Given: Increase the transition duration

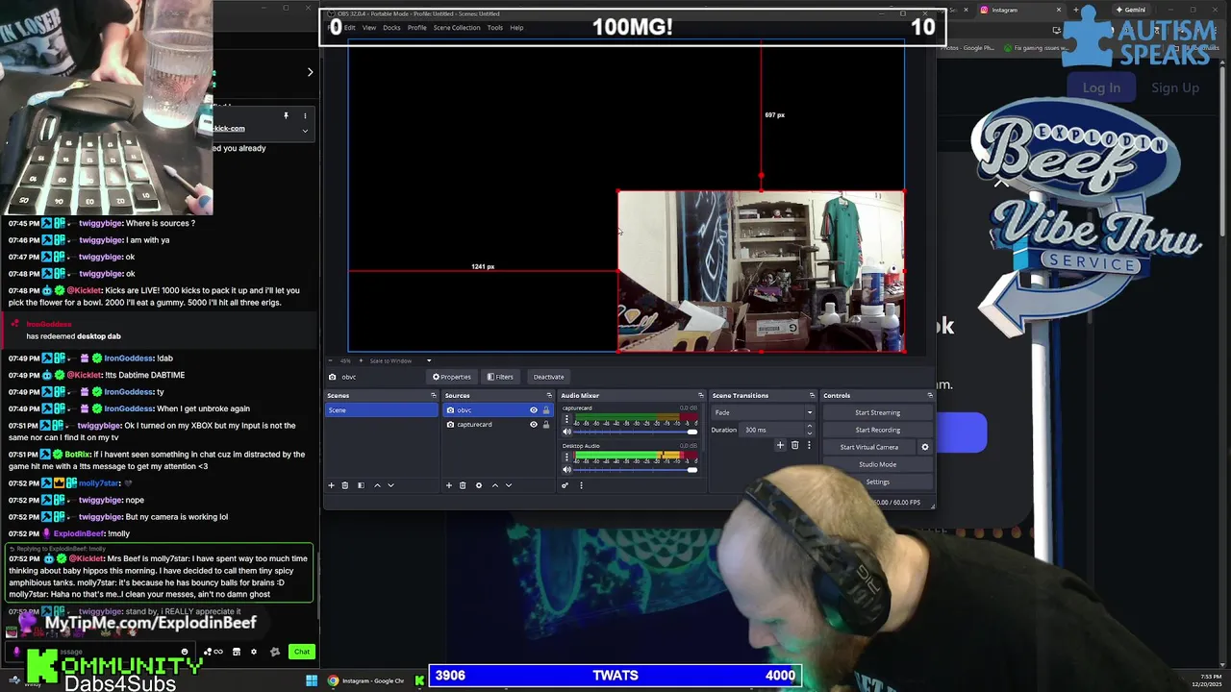Looking at the screenshot, I should [x=810, y=426].
